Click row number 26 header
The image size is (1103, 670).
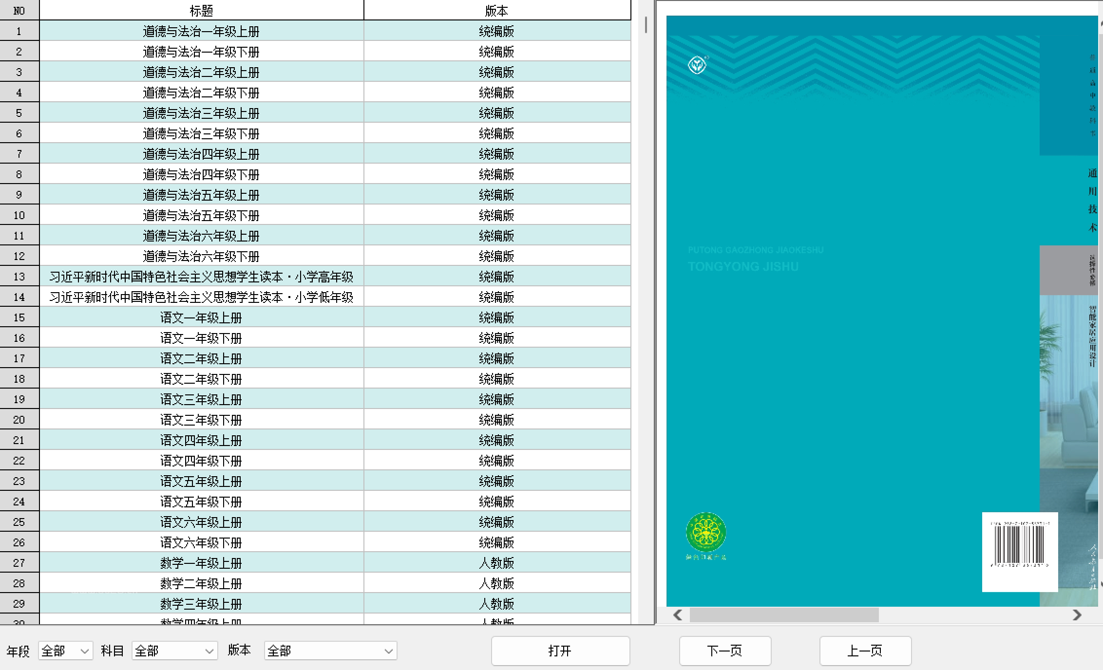pyautogui.click(x=19, y=542)
